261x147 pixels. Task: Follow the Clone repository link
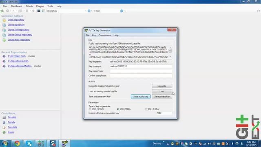pos(16,25)
